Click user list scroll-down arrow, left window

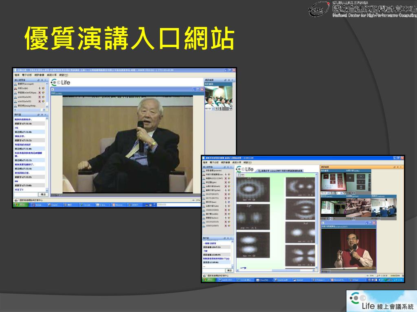click(47, 106)
